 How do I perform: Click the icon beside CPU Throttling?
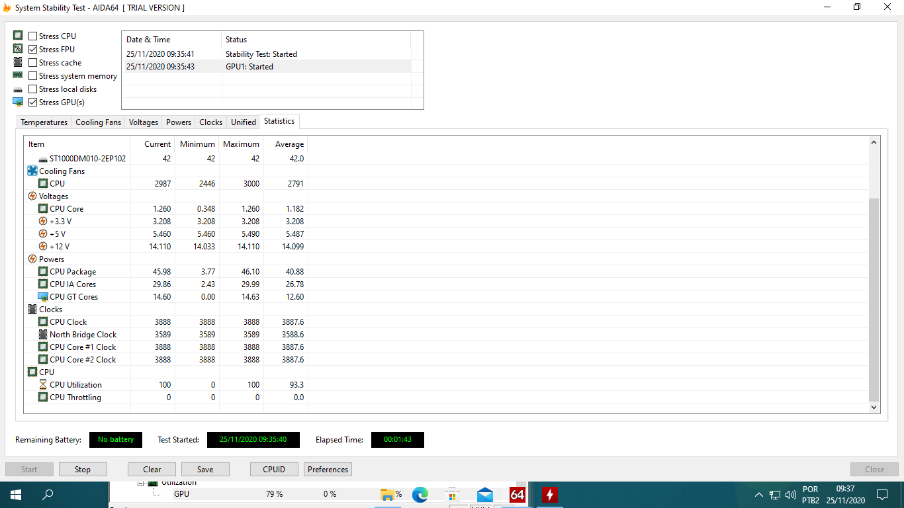(x=43, y=397)
